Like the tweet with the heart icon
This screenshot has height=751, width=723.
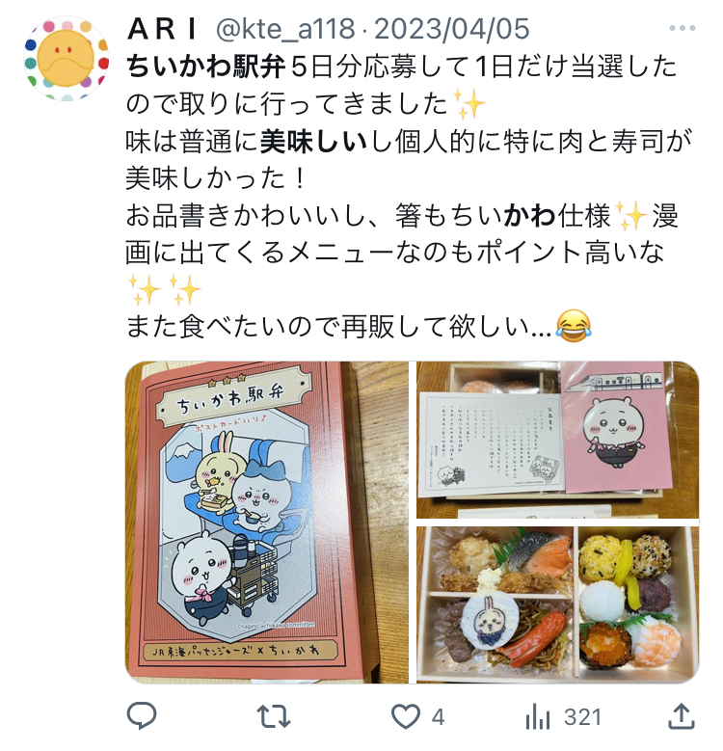(x=406, y=717)
